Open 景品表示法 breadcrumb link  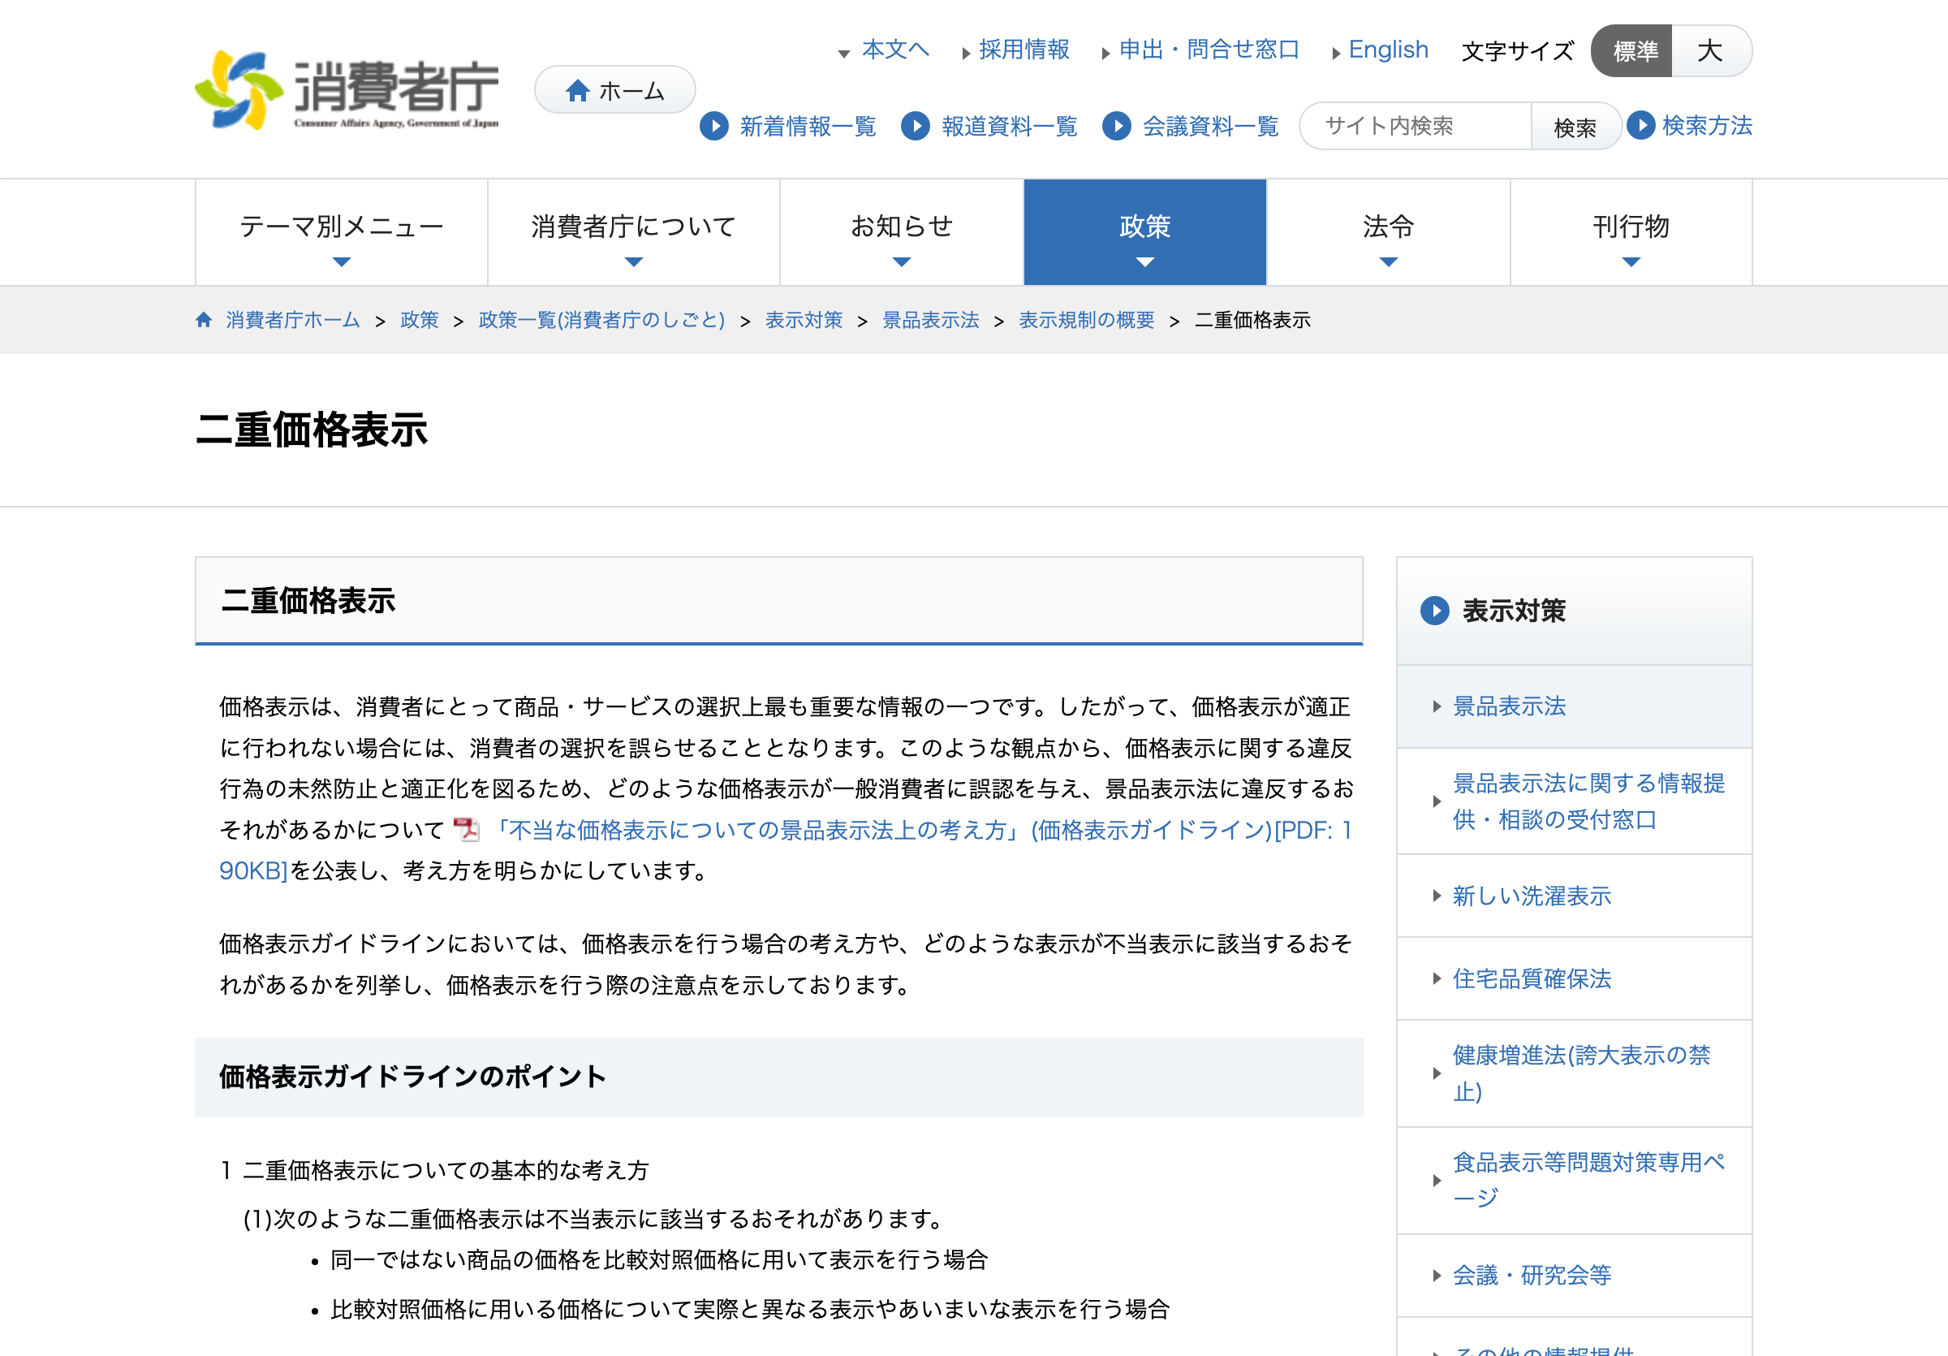(x=931, y=320)
